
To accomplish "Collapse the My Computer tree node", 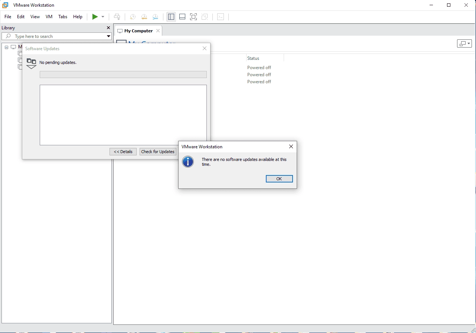I will coord(6,47).
